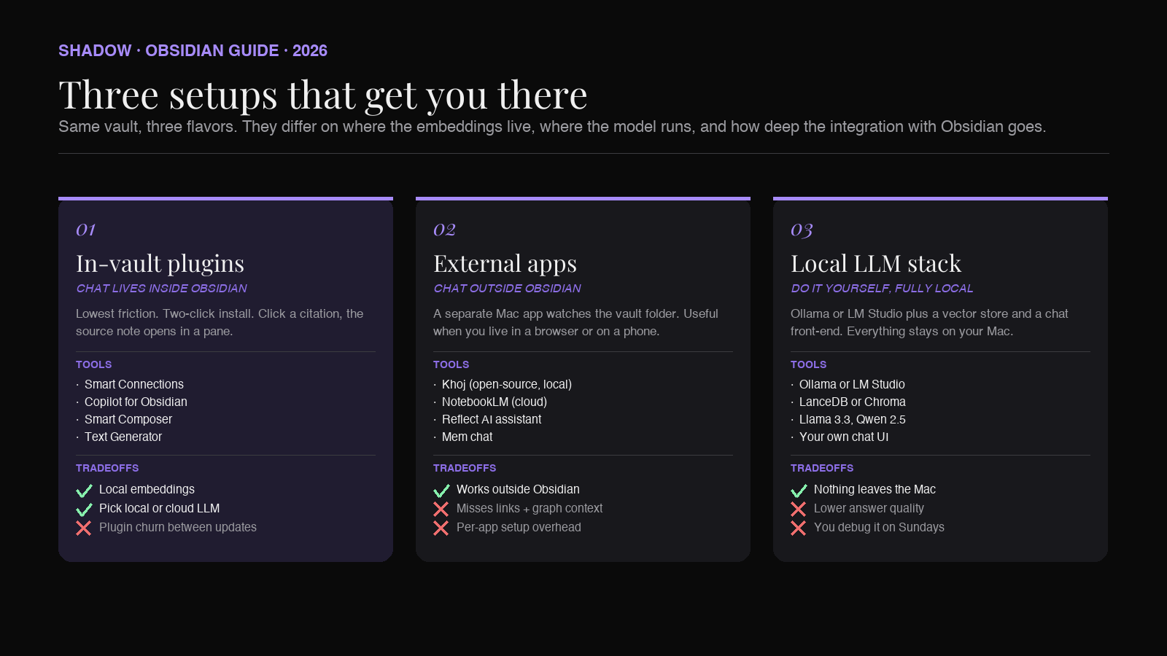Viewport: 1167px width, 656px height.
Task: Click the 'External apps' card heading
Action: 505,263
